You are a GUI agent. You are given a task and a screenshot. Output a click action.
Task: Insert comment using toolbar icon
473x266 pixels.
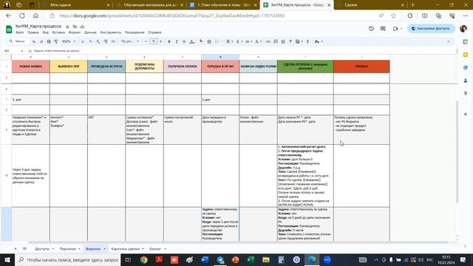[x=276, y=41]
